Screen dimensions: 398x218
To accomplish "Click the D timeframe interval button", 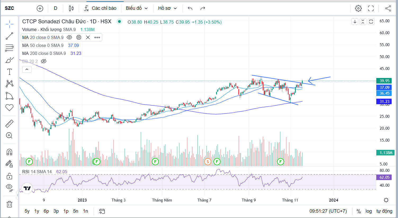I will click(56, 8).
